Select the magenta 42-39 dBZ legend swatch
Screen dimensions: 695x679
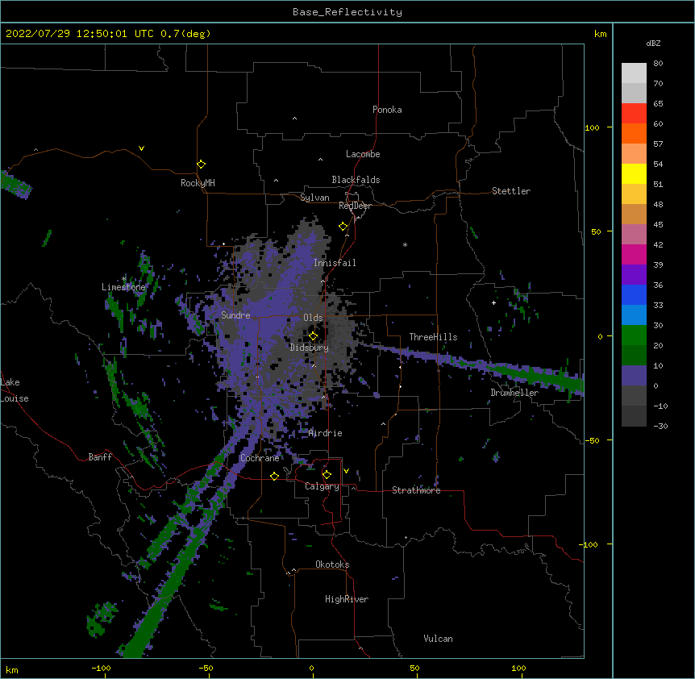pyautogui.click(x=634, y=254)
